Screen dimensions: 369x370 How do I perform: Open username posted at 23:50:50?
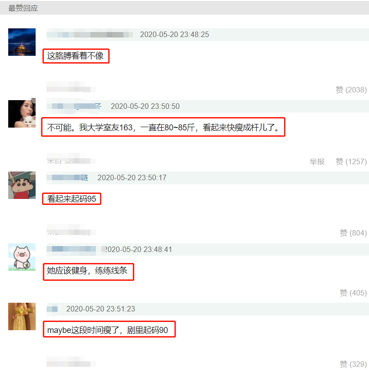pos(75,106)
